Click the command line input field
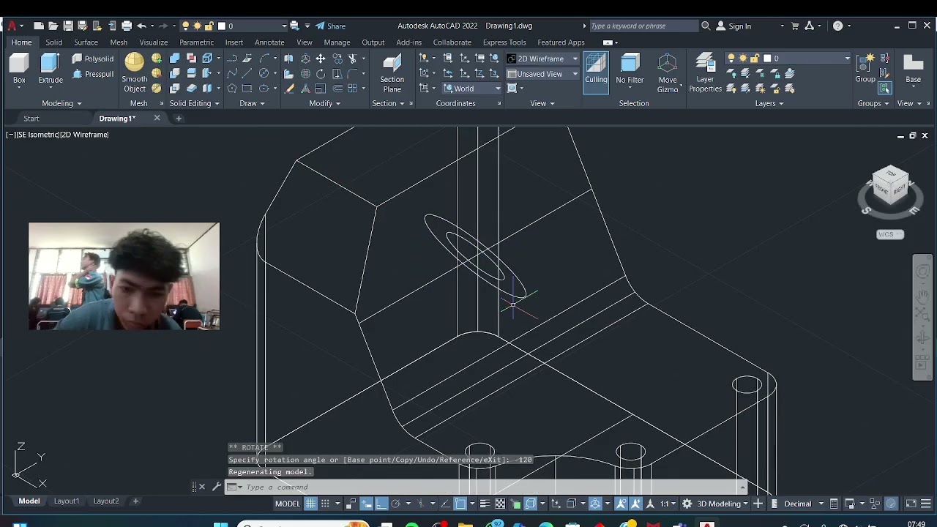Screen dimensions: 937x527 (x=490, y=487)
